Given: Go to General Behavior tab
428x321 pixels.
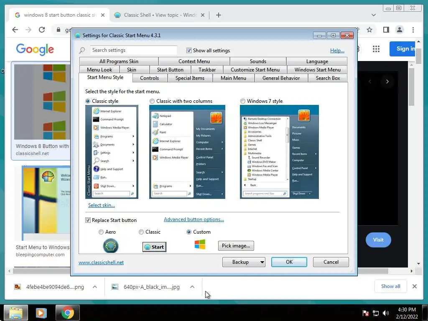Looking at the screenshot, I should tap(281, 78).
